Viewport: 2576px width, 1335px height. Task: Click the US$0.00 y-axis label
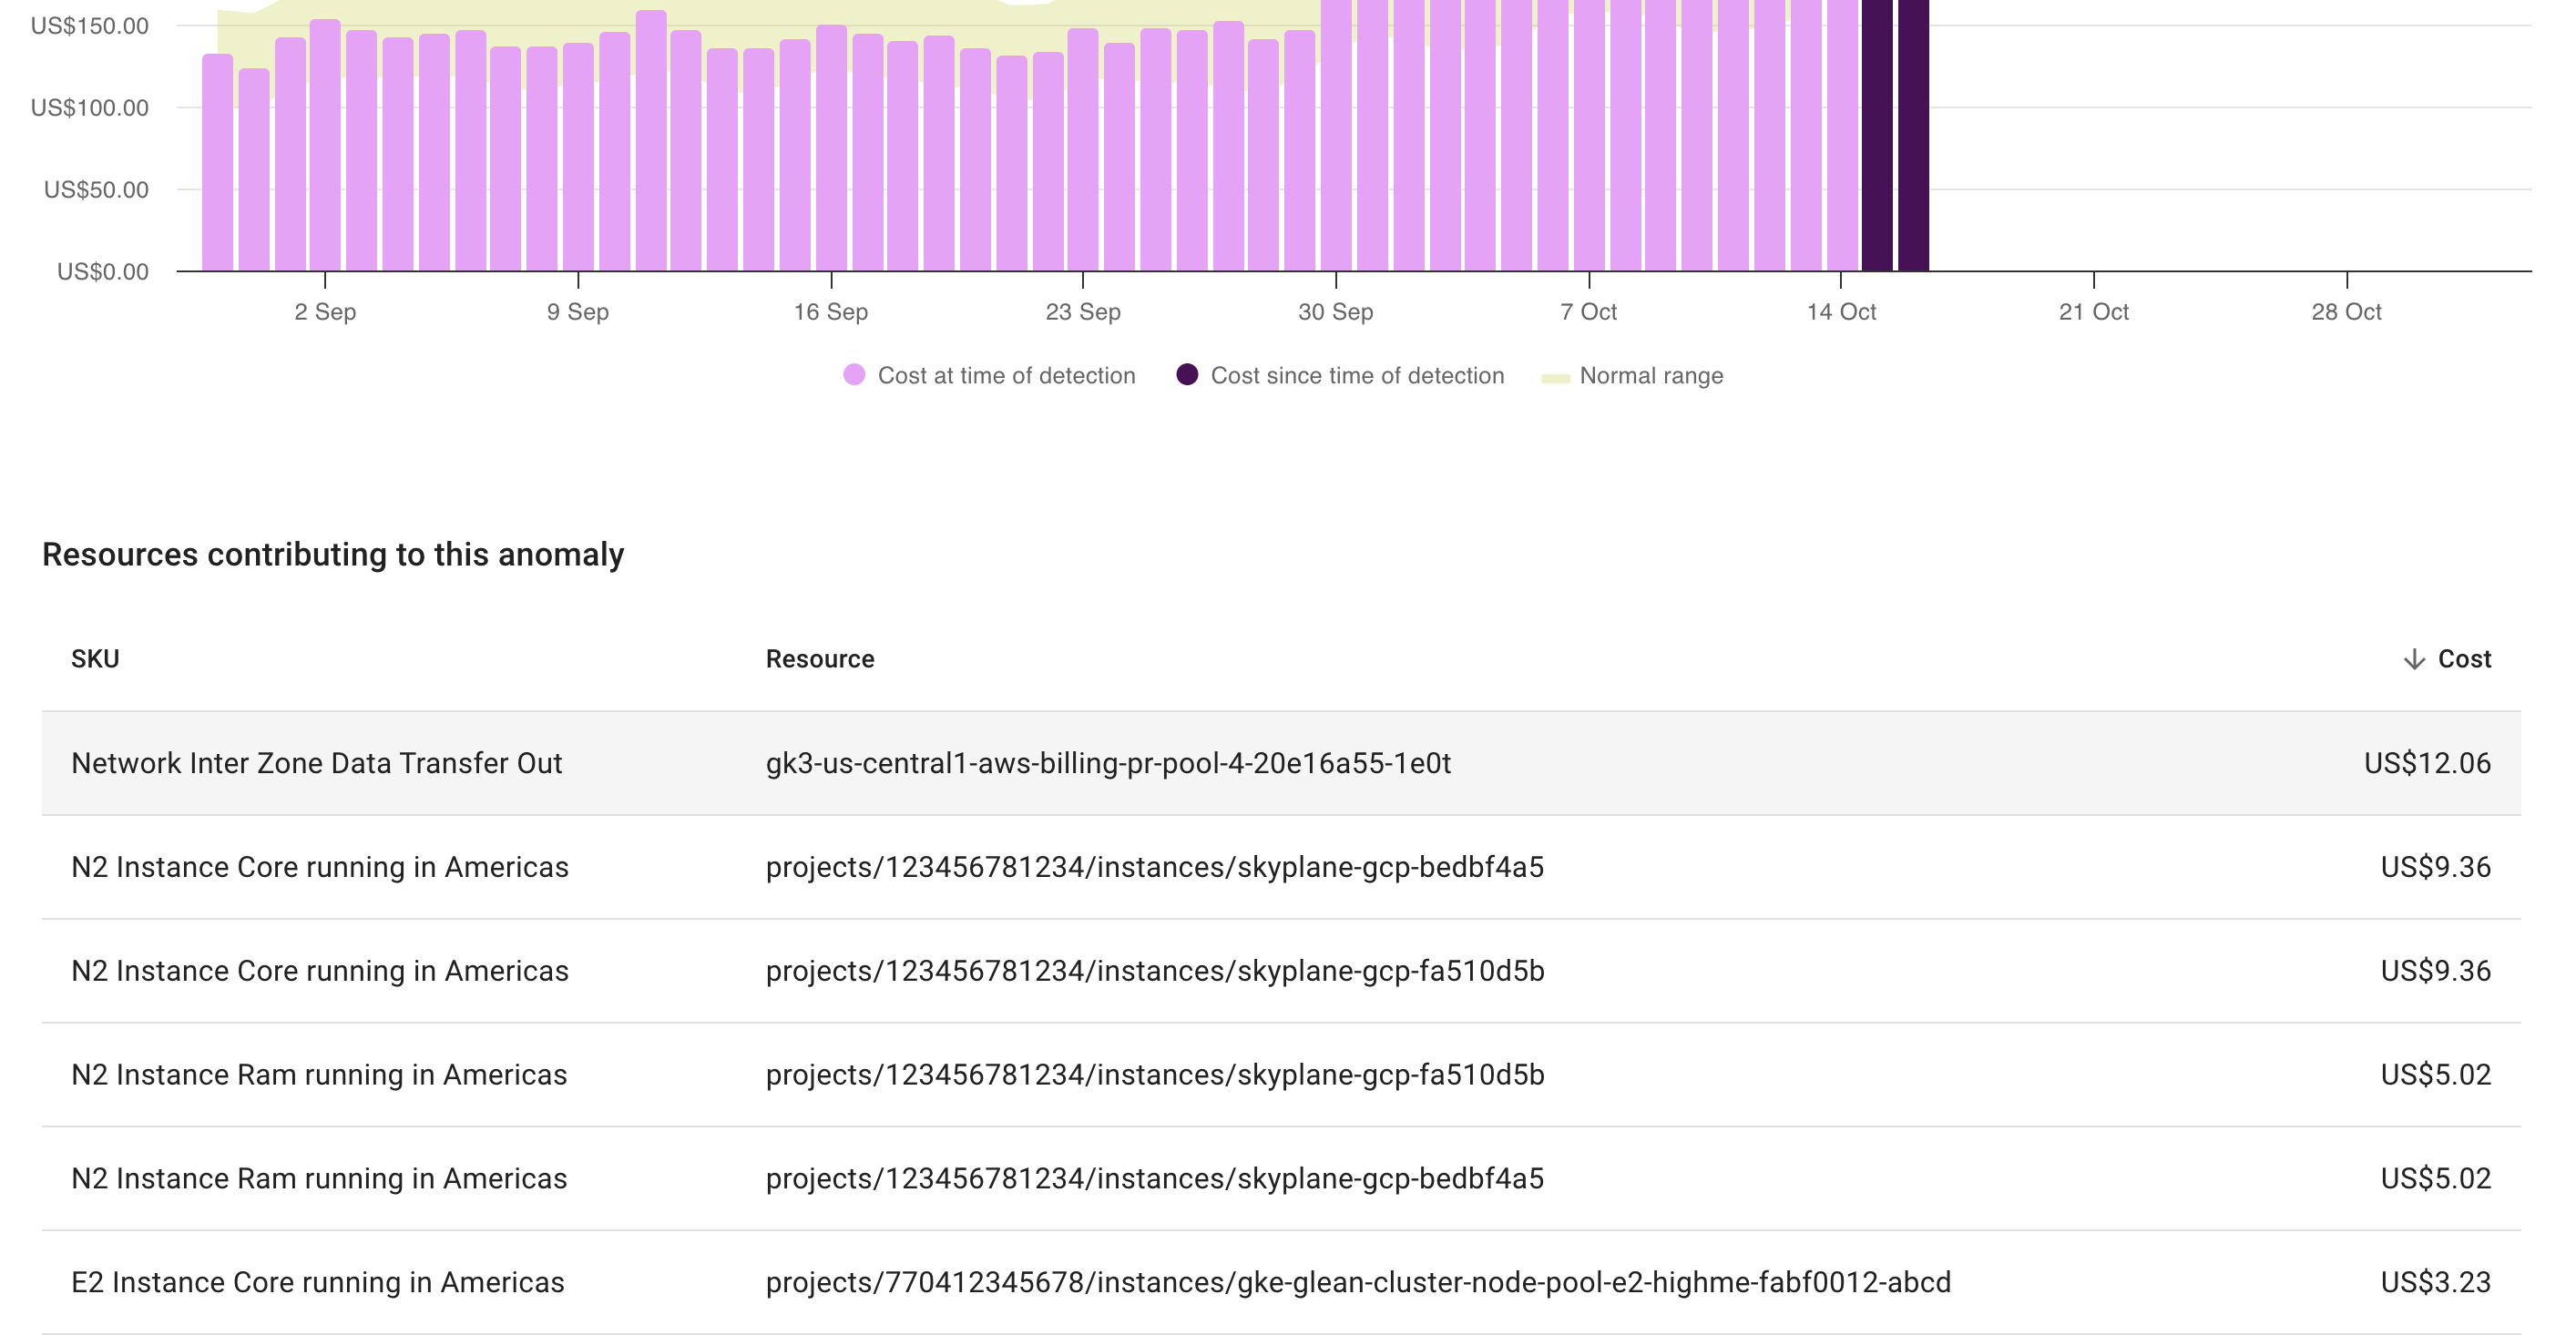coord(103,272)
